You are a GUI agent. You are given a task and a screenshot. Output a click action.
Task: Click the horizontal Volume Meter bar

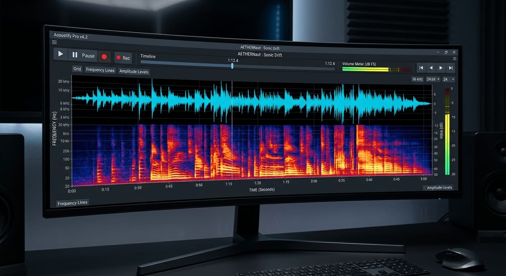pyautogui.click(x=376, y=69)
